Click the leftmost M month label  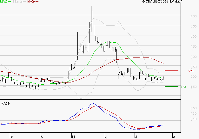12,137
